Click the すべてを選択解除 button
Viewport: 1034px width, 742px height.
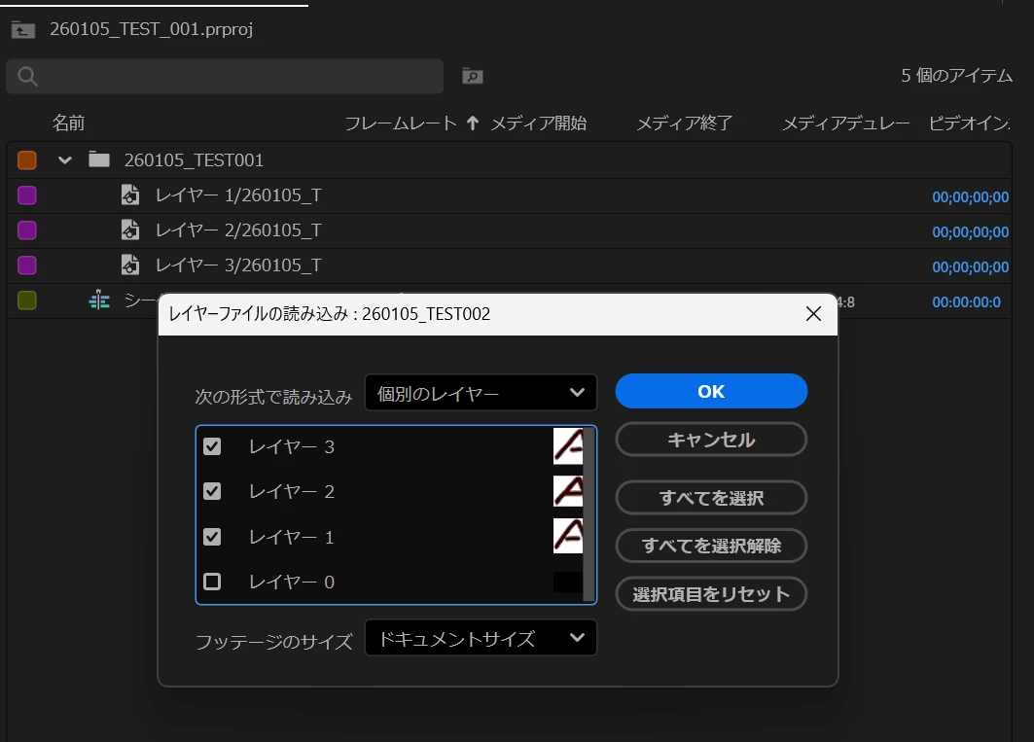point(711,546)
